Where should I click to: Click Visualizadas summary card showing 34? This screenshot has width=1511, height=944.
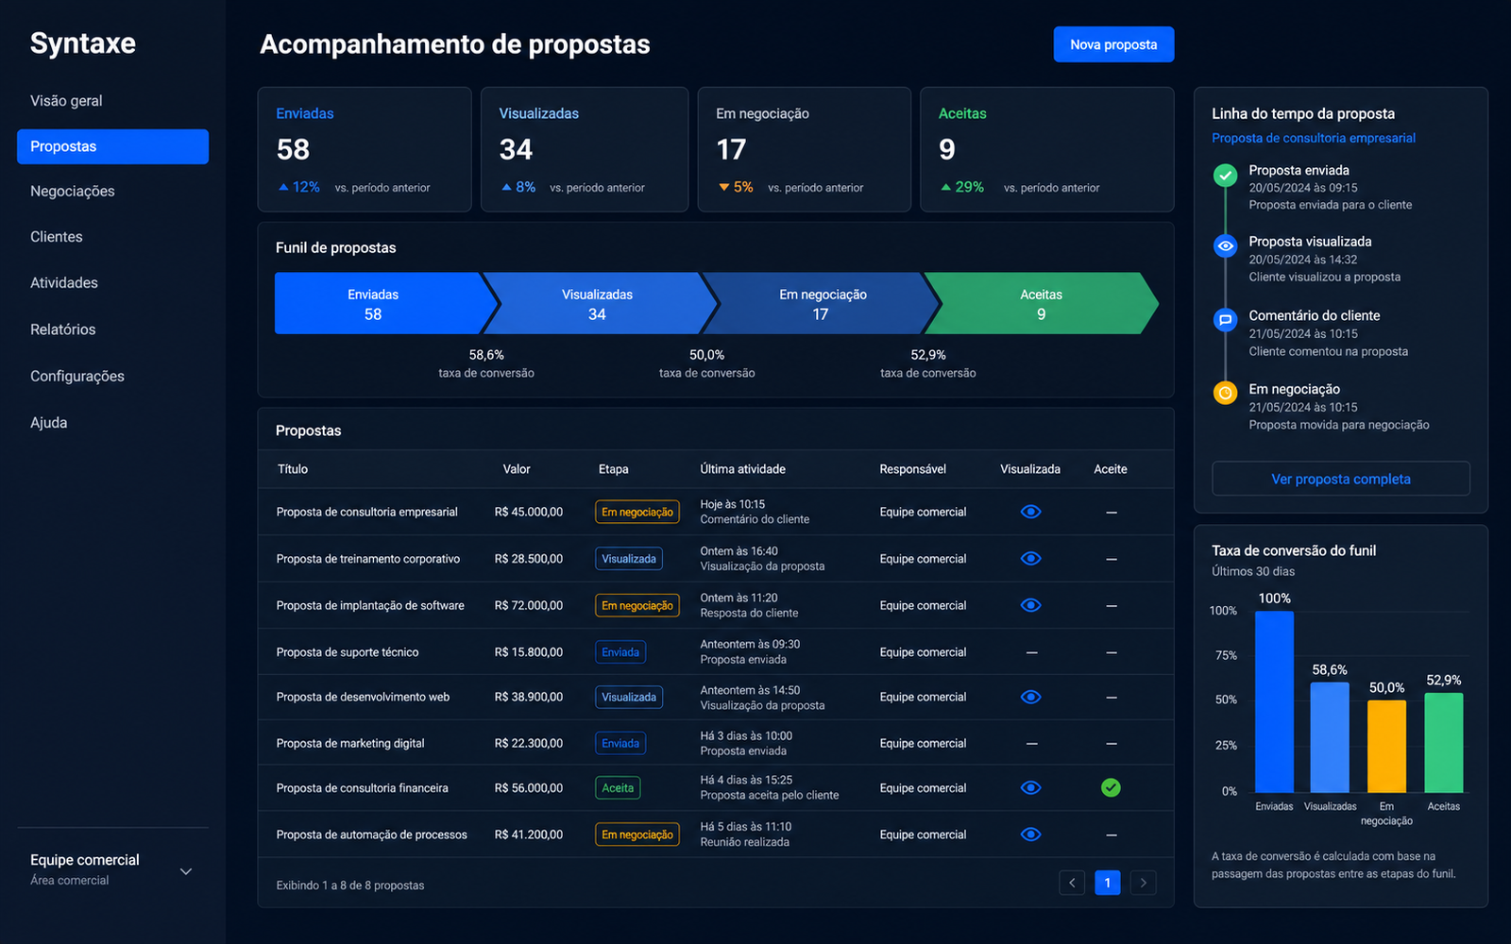(585, 149)
